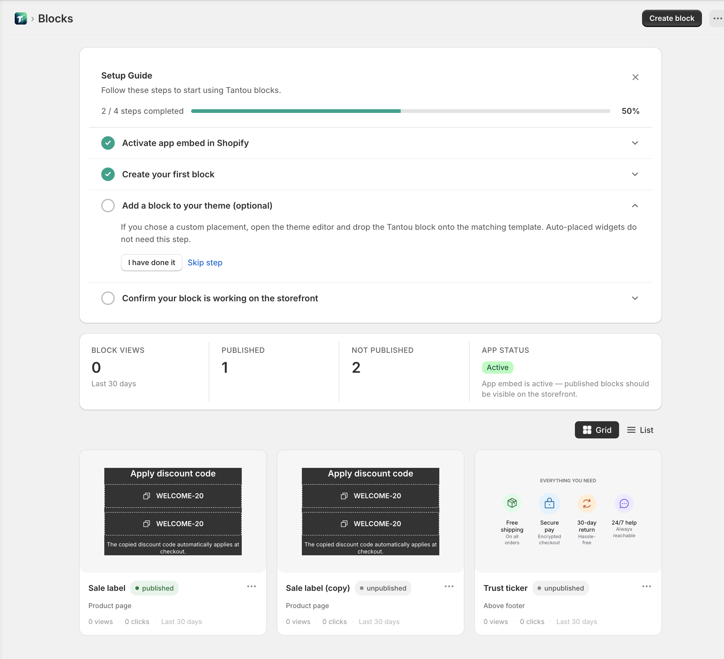Click the Activate app embed in Shopify step title

pyautogui.click(x=185, y=143)
